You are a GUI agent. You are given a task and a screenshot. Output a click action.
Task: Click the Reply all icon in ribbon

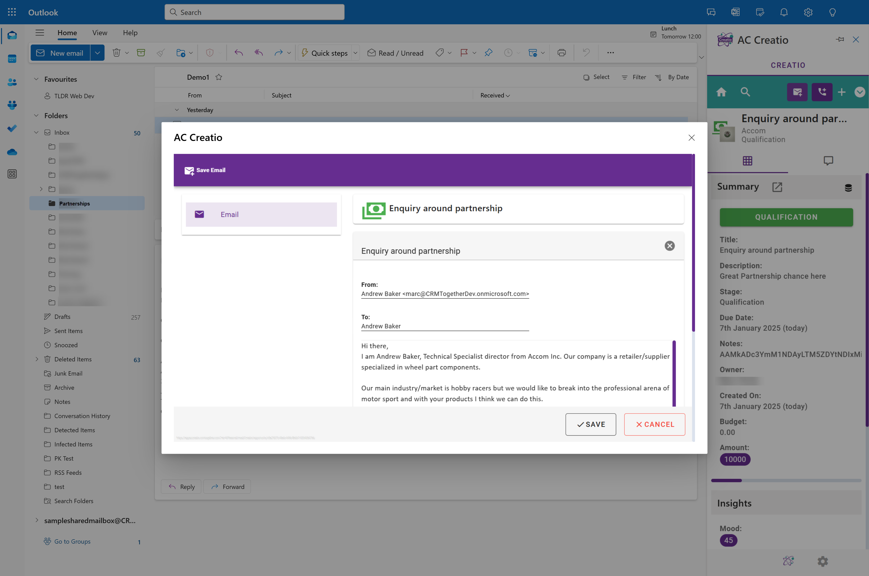click(259, 53)
